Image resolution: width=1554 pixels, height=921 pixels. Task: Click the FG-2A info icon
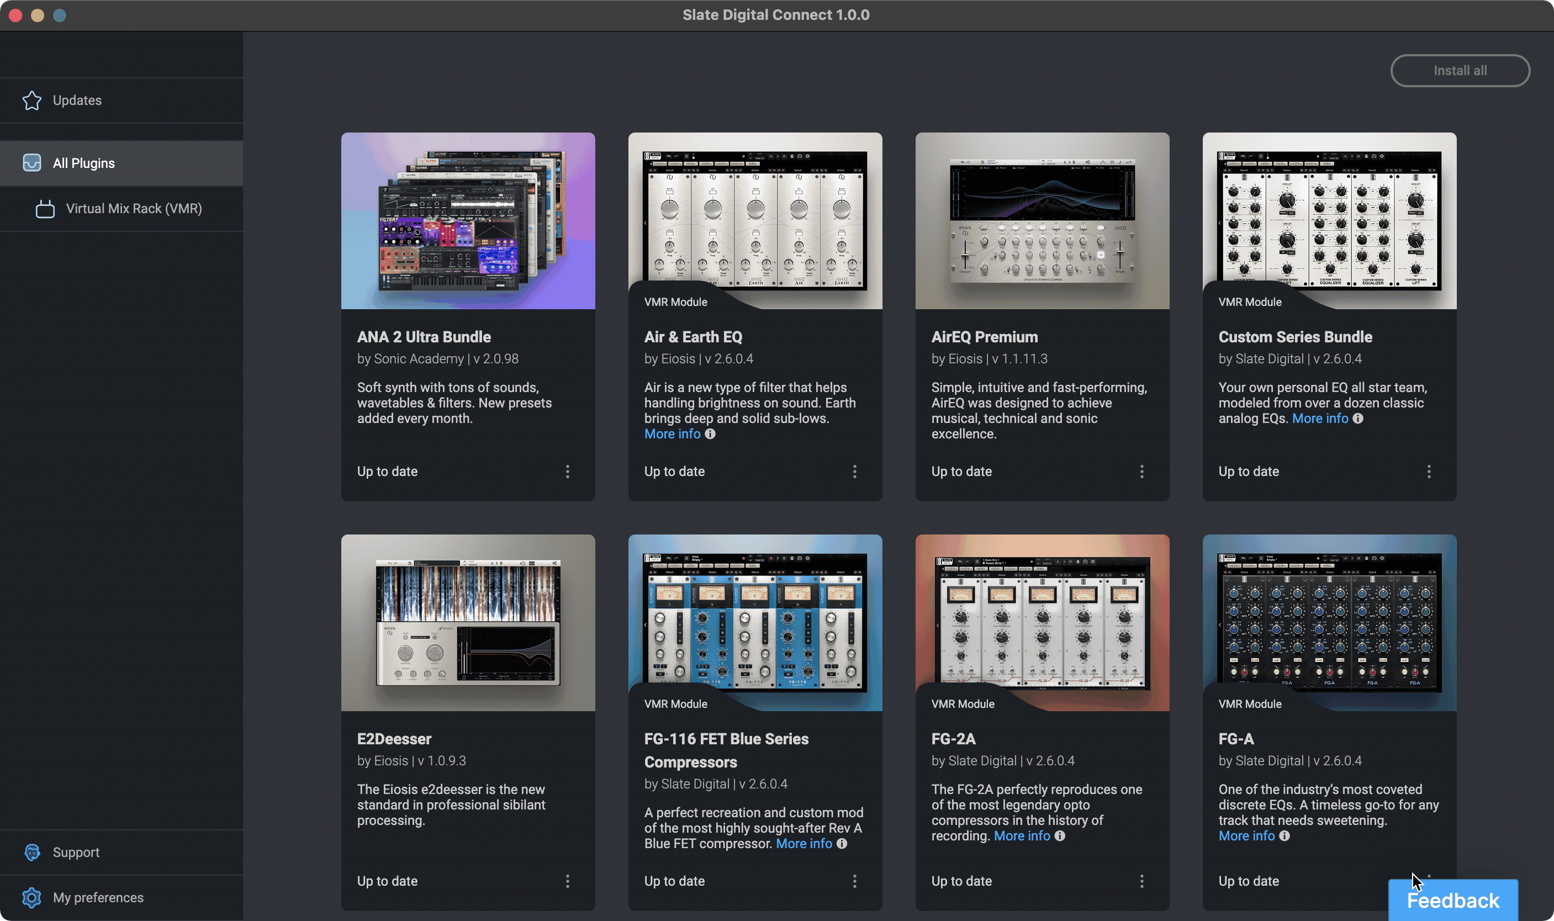[1060, 836]
